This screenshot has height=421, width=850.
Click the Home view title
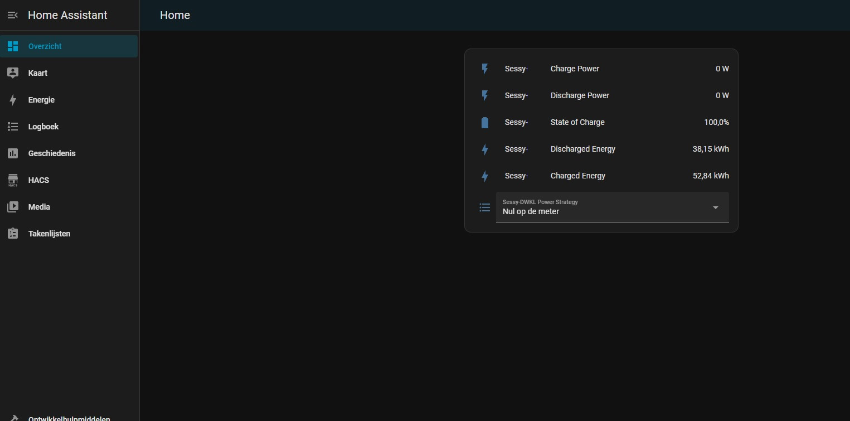(x=175, y=15)
